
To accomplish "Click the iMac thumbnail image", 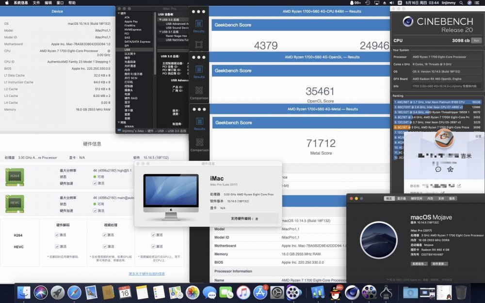I will click(171, 197).
